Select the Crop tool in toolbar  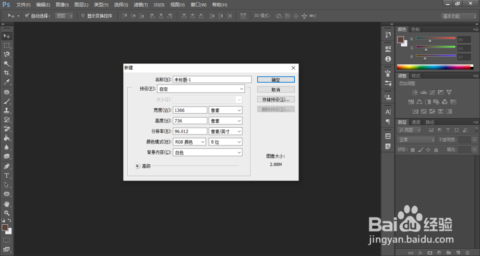click(x=6, y=73)
